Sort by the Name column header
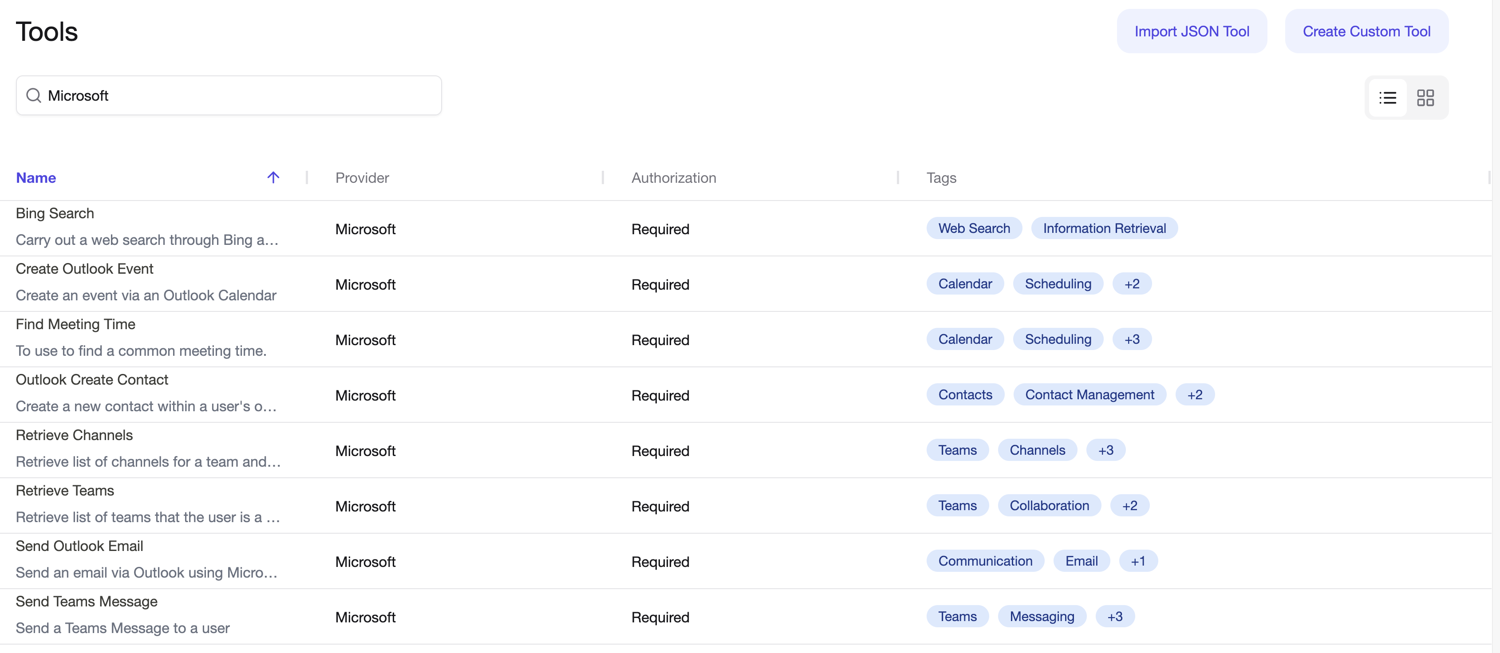Image resolution: width=1500 pixels, height=653 pixels. point(36,178)
